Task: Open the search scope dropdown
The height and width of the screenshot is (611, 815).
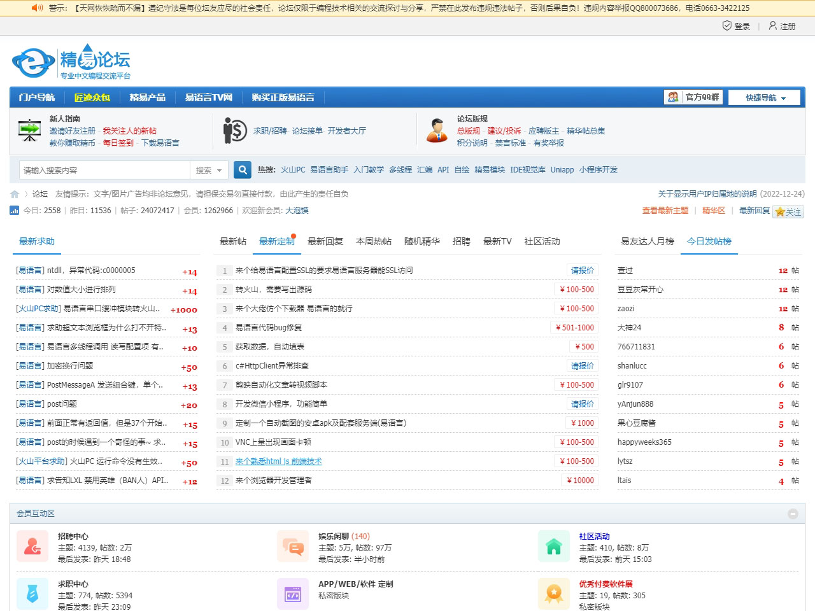Action: coord(209,170)
